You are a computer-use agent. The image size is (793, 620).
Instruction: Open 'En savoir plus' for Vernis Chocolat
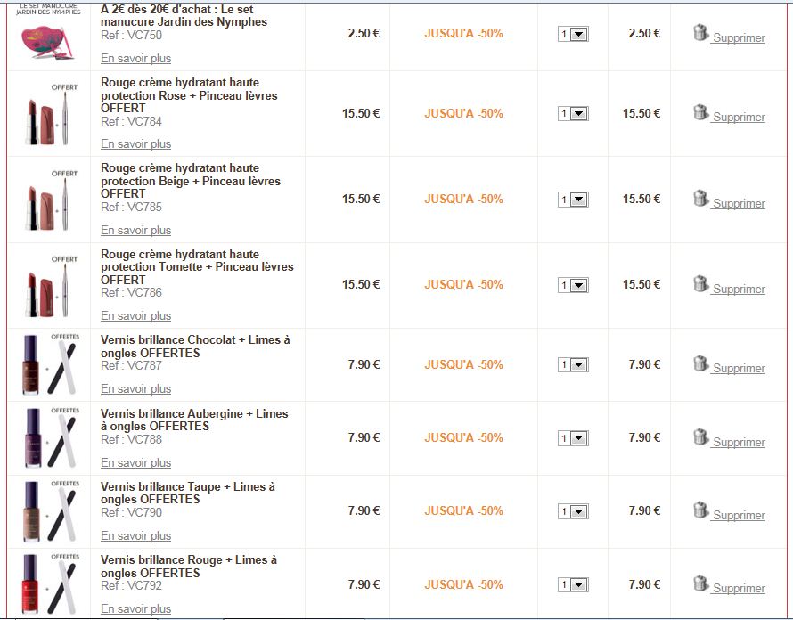pos(135,389)
